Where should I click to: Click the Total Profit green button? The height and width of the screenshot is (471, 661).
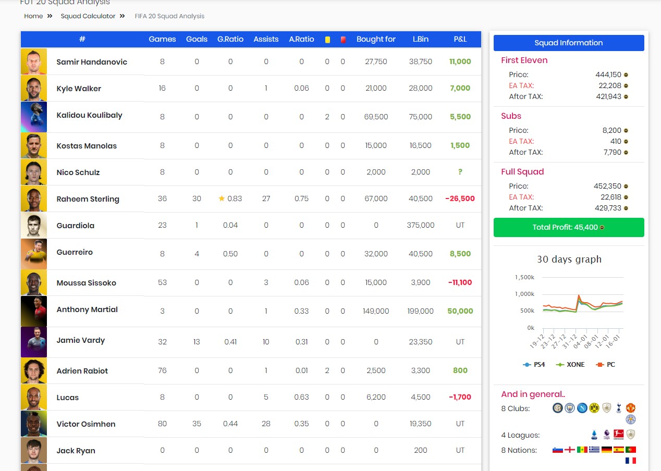point(569,228)
